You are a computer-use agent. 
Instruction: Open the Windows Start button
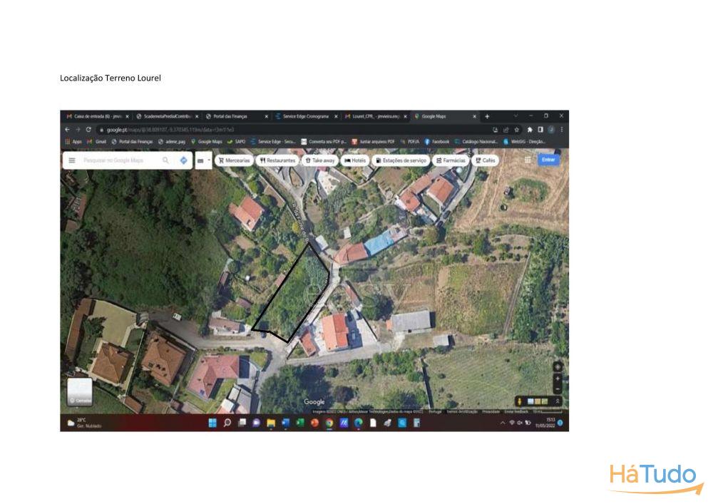(x=212, y=423)
